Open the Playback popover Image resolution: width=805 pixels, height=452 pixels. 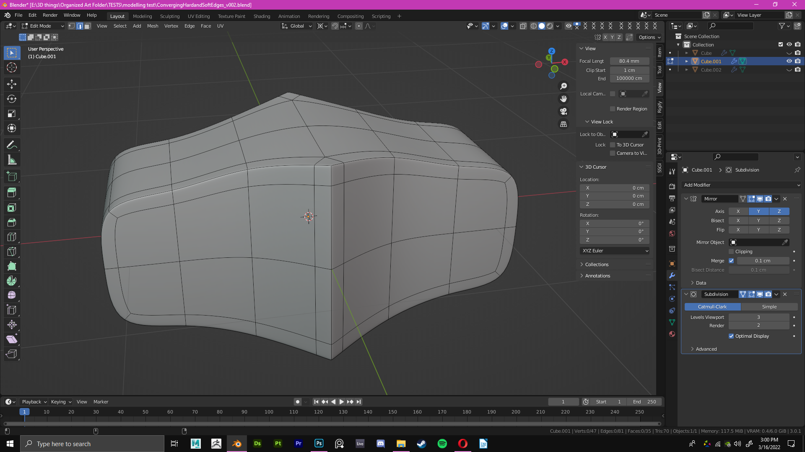point(34,402)
